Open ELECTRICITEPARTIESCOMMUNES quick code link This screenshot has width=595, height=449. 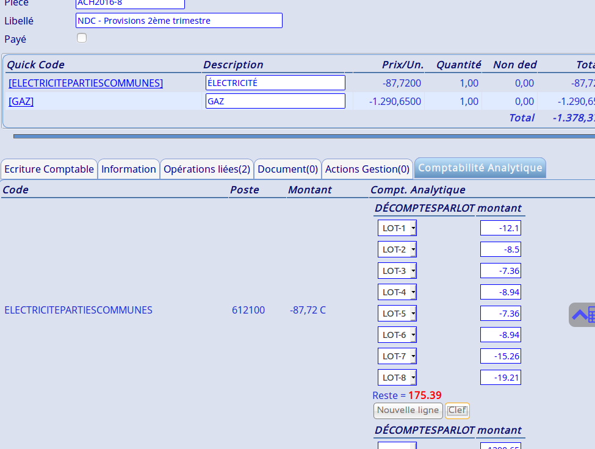coord(85,83)
